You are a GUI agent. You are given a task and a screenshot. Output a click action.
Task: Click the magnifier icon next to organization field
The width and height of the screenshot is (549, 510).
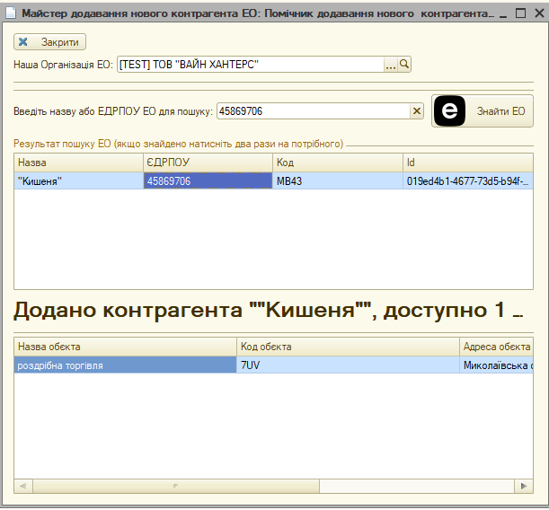pyautogui.click(x=404, y=65)
